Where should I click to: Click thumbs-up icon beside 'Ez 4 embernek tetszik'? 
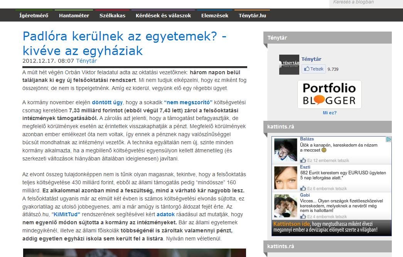(303, 217)
